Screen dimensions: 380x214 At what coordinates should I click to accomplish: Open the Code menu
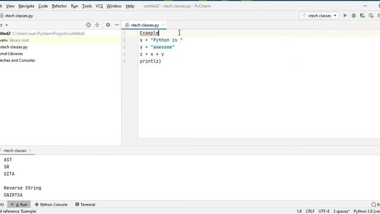click(x=43, y=6)
